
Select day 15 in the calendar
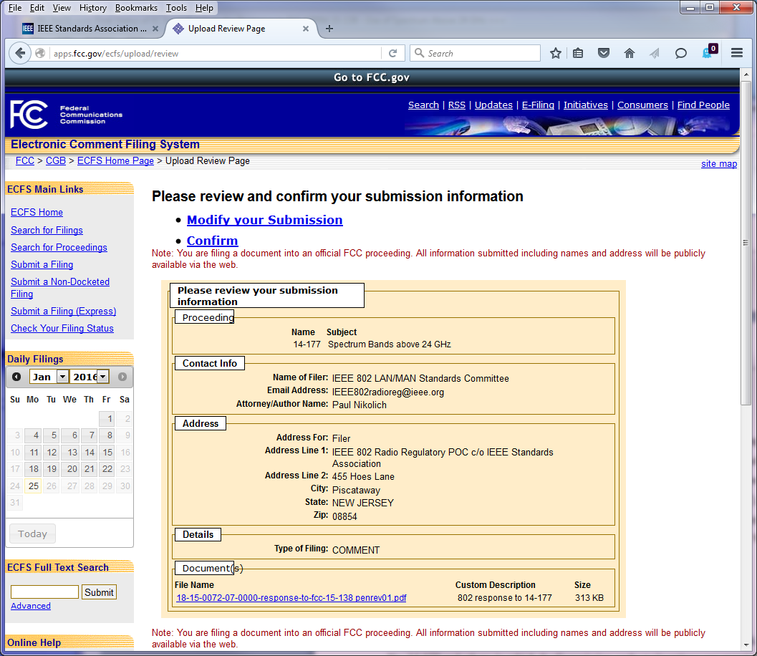click(107, 453)
